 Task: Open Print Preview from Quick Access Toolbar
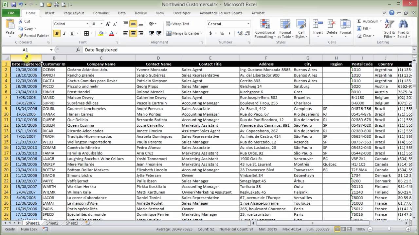click(x=64, y=5)
